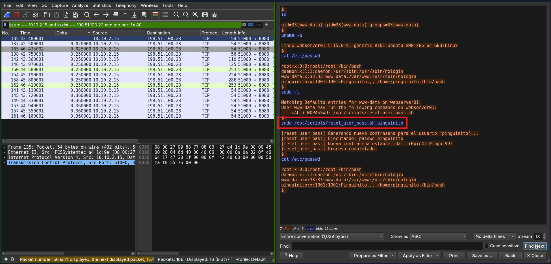This screenshot has height=264, width=551.
Task: Enable Case sensitive search checkbox
Action: 487,246
